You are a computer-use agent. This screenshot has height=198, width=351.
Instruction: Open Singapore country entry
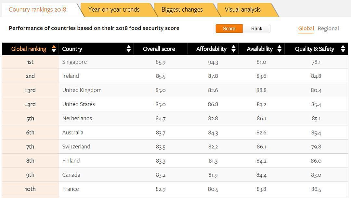[x=74, y=62]
